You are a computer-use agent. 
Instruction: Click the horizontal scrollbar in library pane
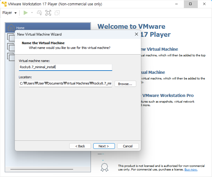pos(42,169)
